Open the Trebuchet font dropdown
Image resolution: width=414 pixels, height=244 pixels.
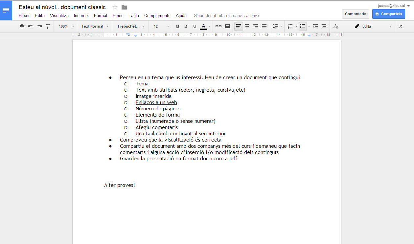pos(130,26)
